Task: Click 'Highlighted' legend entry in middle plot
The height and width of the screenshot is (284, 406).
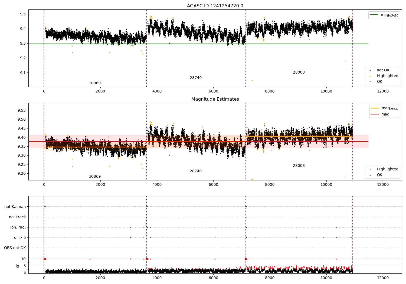Action: click(384, 169)
